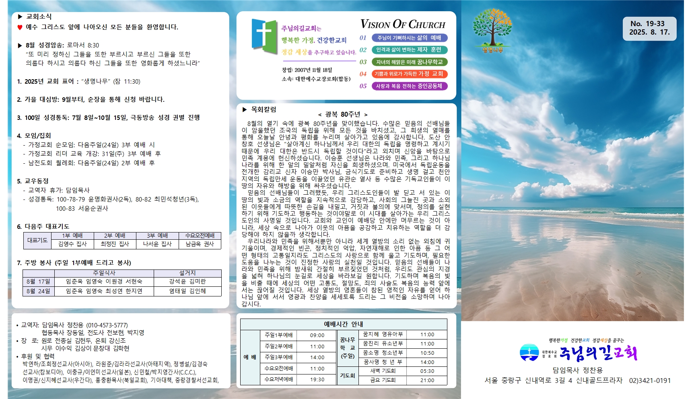Select the 인격과 삶이 변하는 제자 훈련 pill
This screenshot has width=692, height=399.
coord(409,50)
